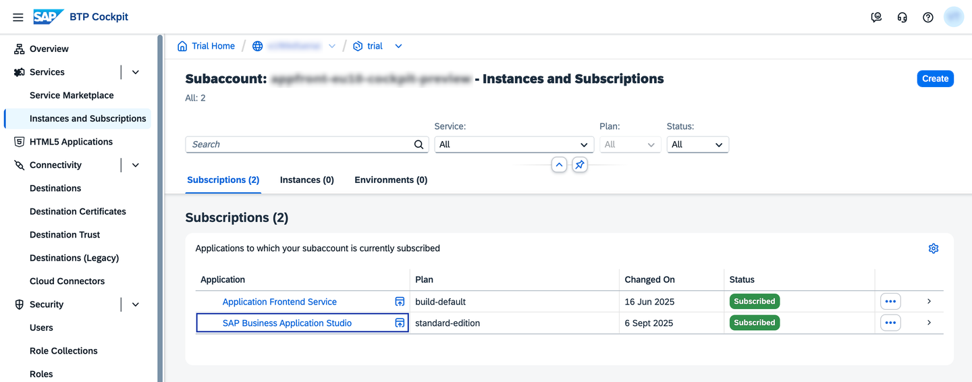Open Service Marketplace in sidebar
Viewport: 972px width, 382px height.
click(72, 95)
